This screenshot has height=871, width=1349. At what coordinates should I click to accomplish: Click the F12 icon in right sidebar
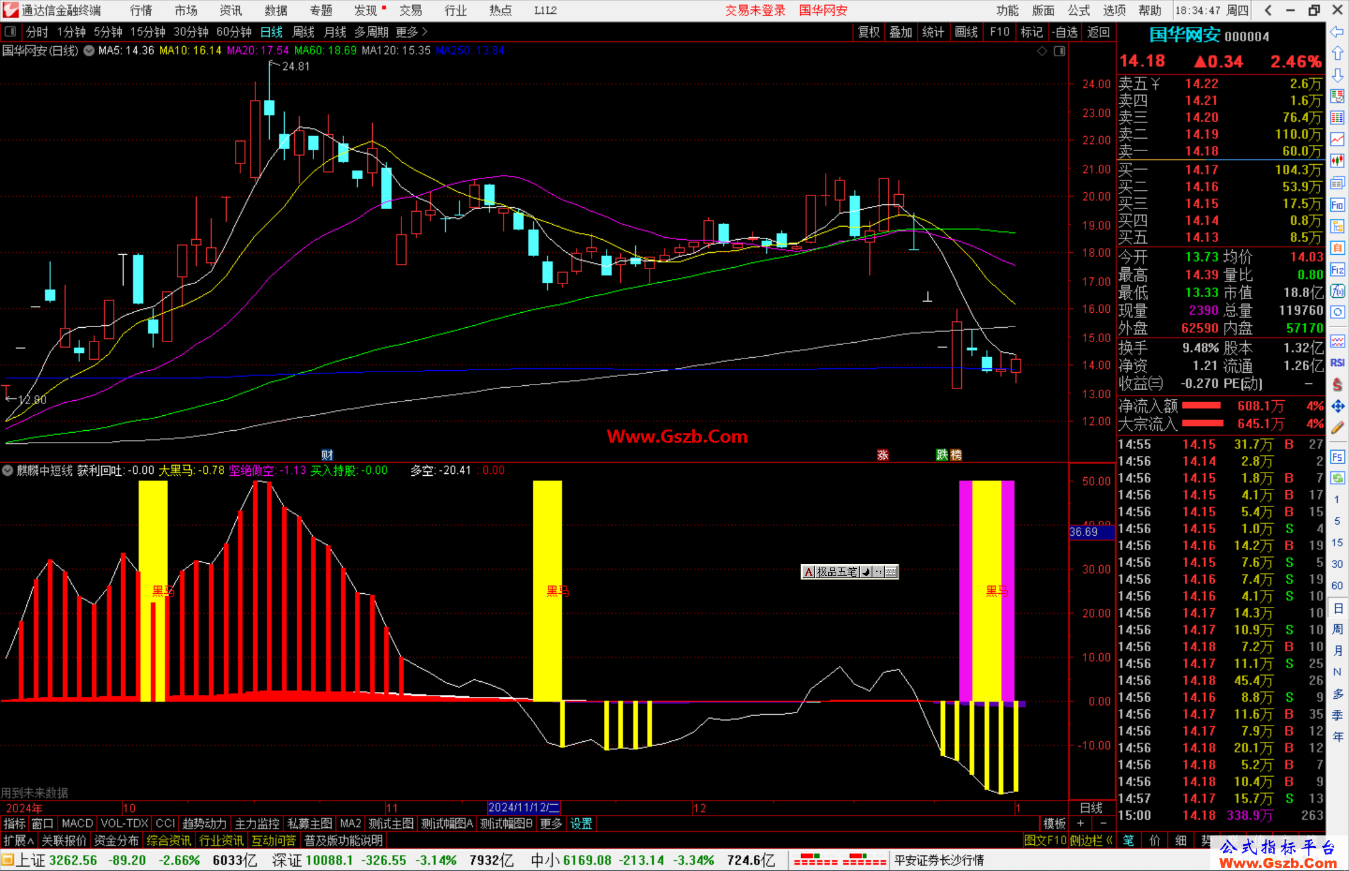pos(1337,270)
